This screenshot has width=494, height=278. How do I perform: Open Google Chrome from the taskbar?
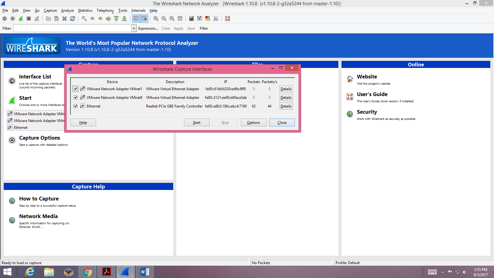(87, 272)
